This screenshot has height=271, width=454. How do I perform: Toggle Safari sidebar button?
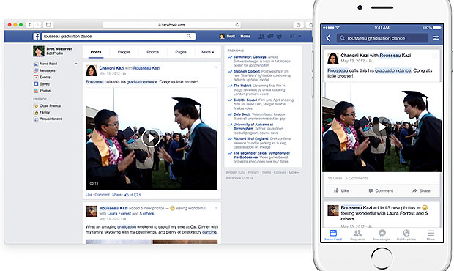click(x=48, y=25)
